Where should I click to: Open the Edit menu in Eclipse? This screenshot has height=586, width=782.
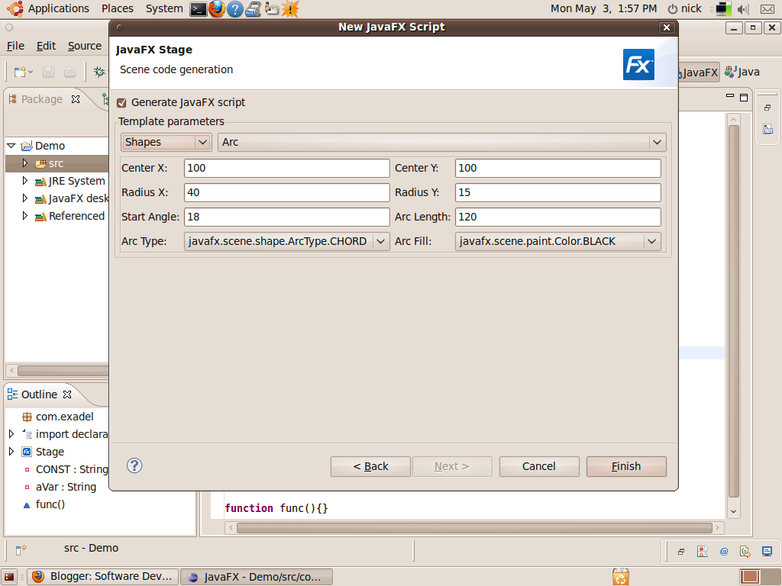coord(46,46)
